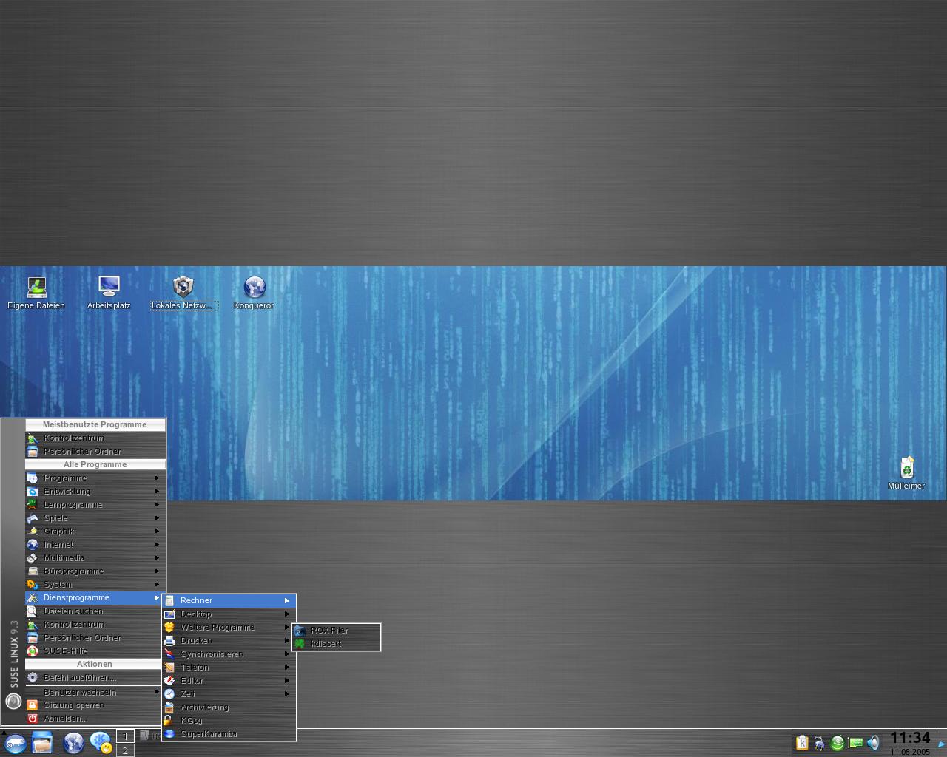Choose Benutzer wechseln in the menu
The image size is (947, 757).
coord(95,693)
